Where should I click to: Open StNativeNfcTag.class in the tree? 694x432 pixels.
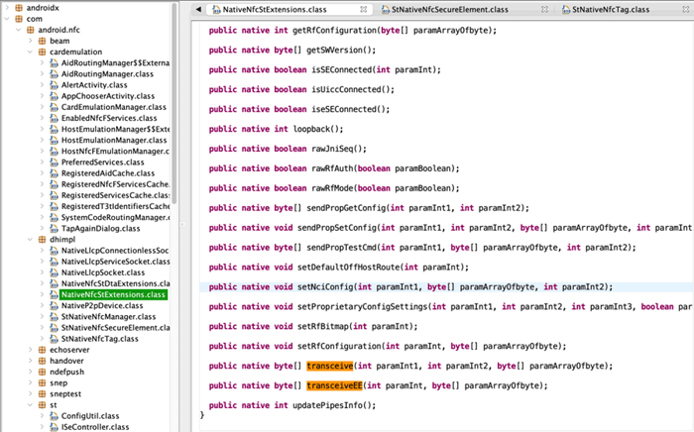click(99, 339)
